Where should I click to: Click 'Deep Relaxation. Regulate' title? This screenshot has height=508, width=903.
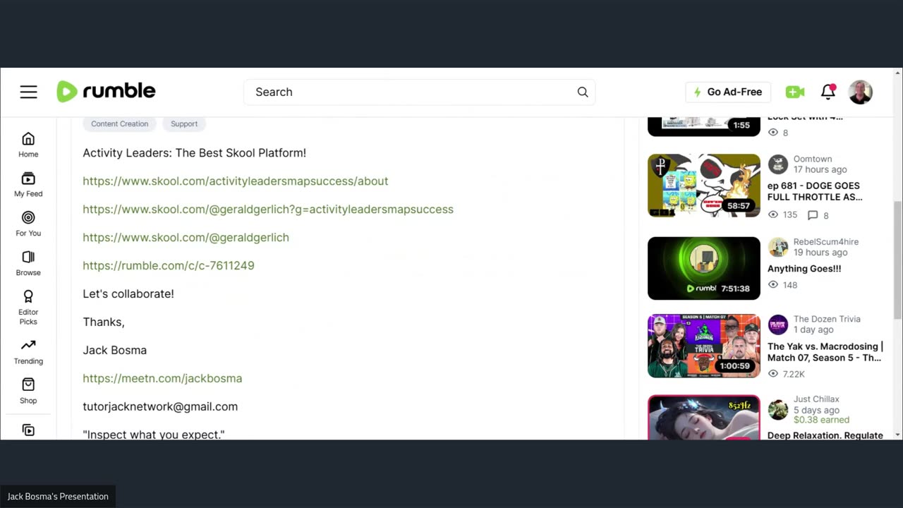pos(825,435)
